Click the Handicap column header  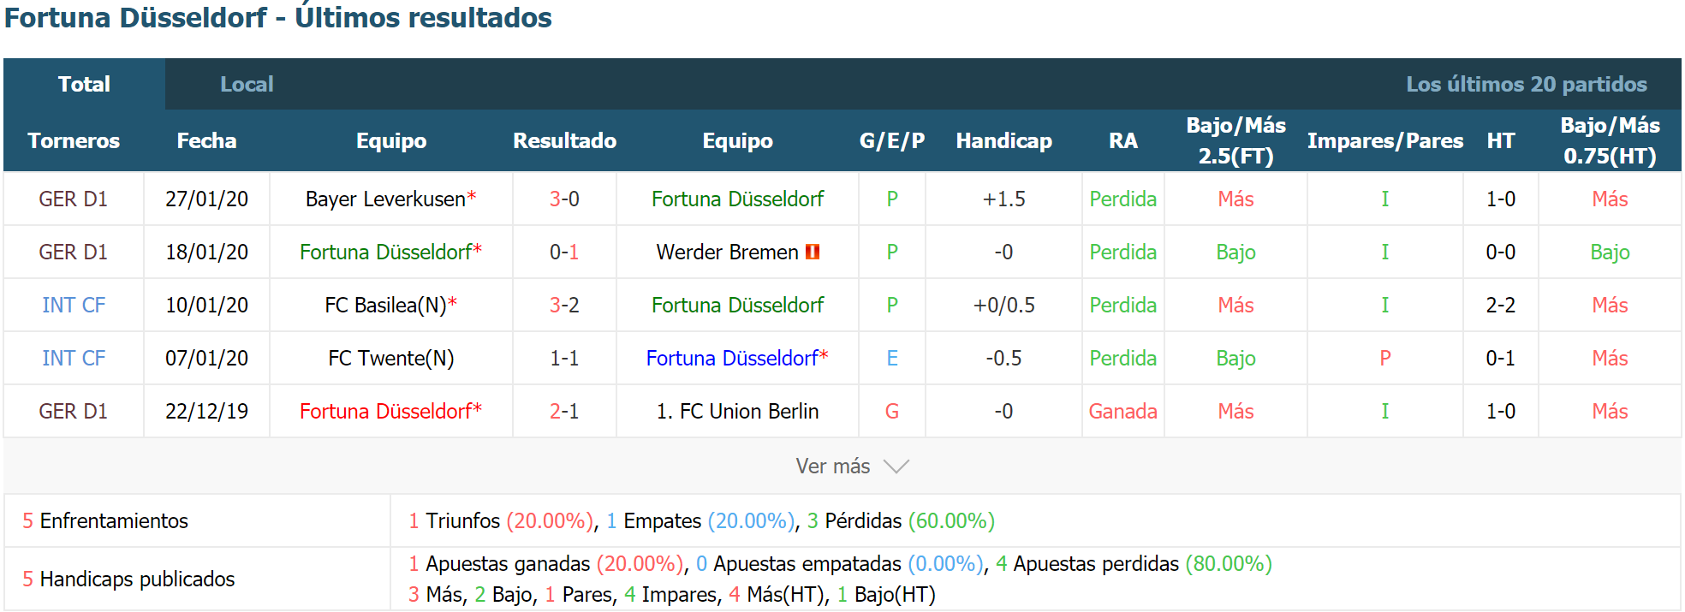[1003, 140]
